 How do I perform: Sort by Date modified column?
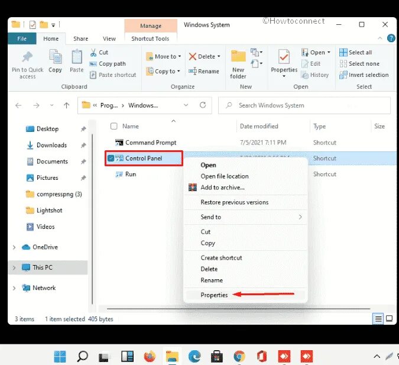(259, 127)
